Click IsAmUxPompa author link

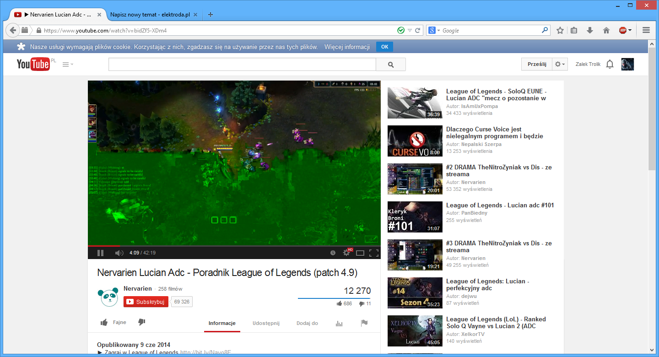pos(480,106)
